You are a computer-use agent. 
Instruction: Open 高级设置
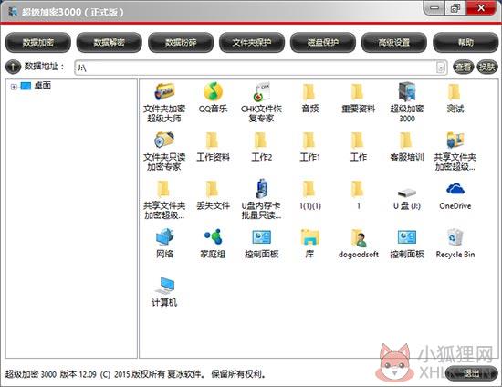pyautogui.click(x=394, y=42)
